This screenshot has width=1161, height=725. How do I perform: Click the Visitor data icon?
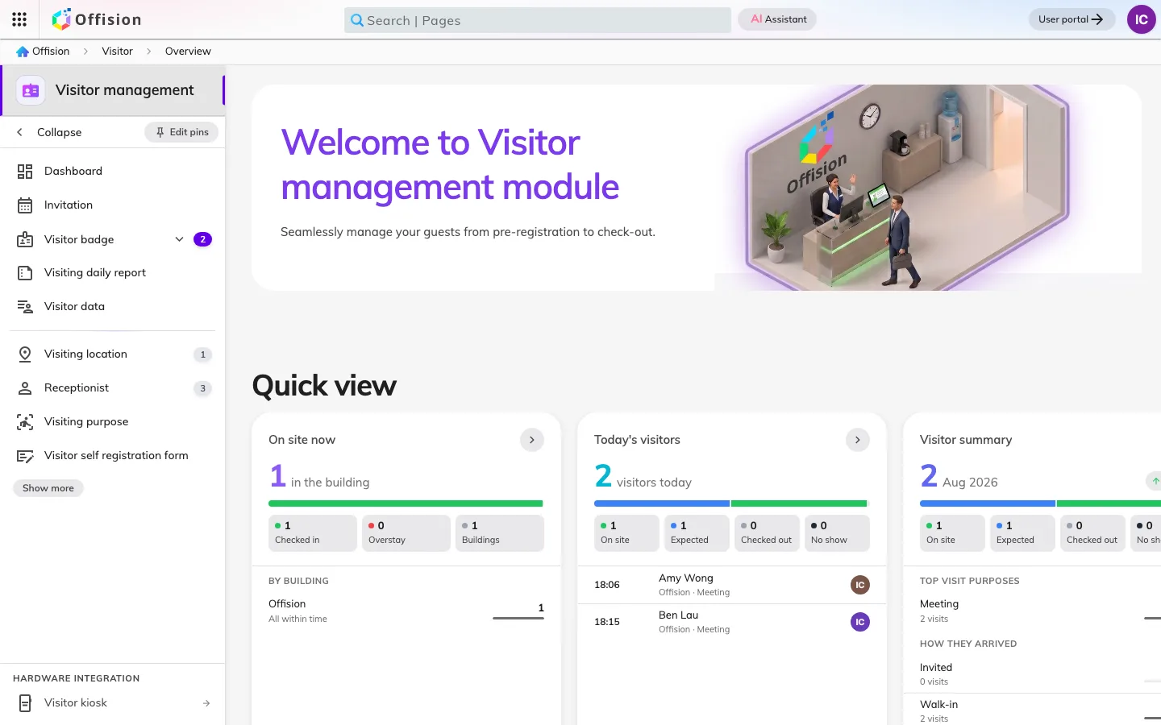25,307
